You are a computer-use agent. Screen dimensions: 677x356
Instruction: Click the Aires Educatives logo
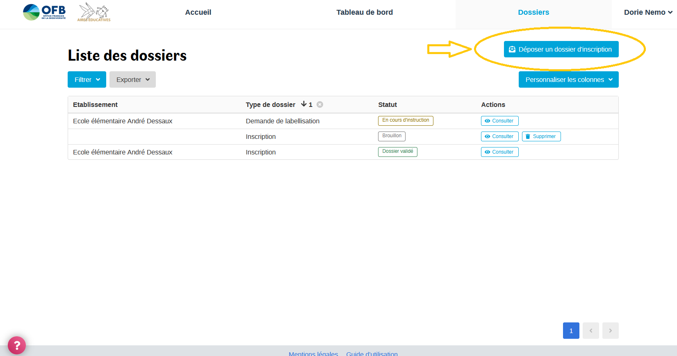coord(94,12)
